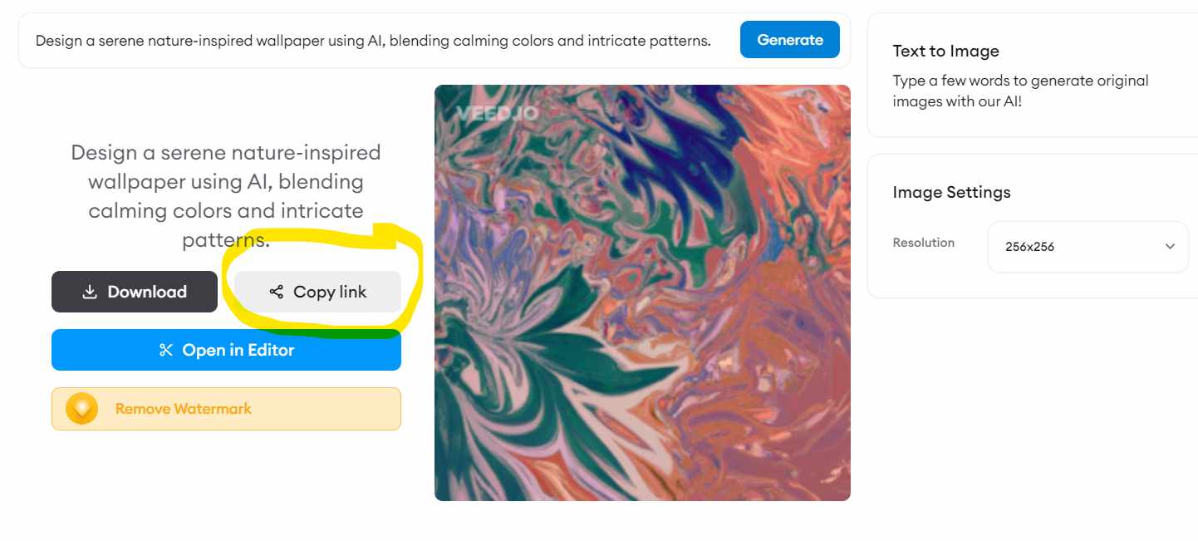Image resolution: width=1198 pixels, height=541 pixels.
Task: Click the scissors icon in Open in Editor
Action: 166,351
